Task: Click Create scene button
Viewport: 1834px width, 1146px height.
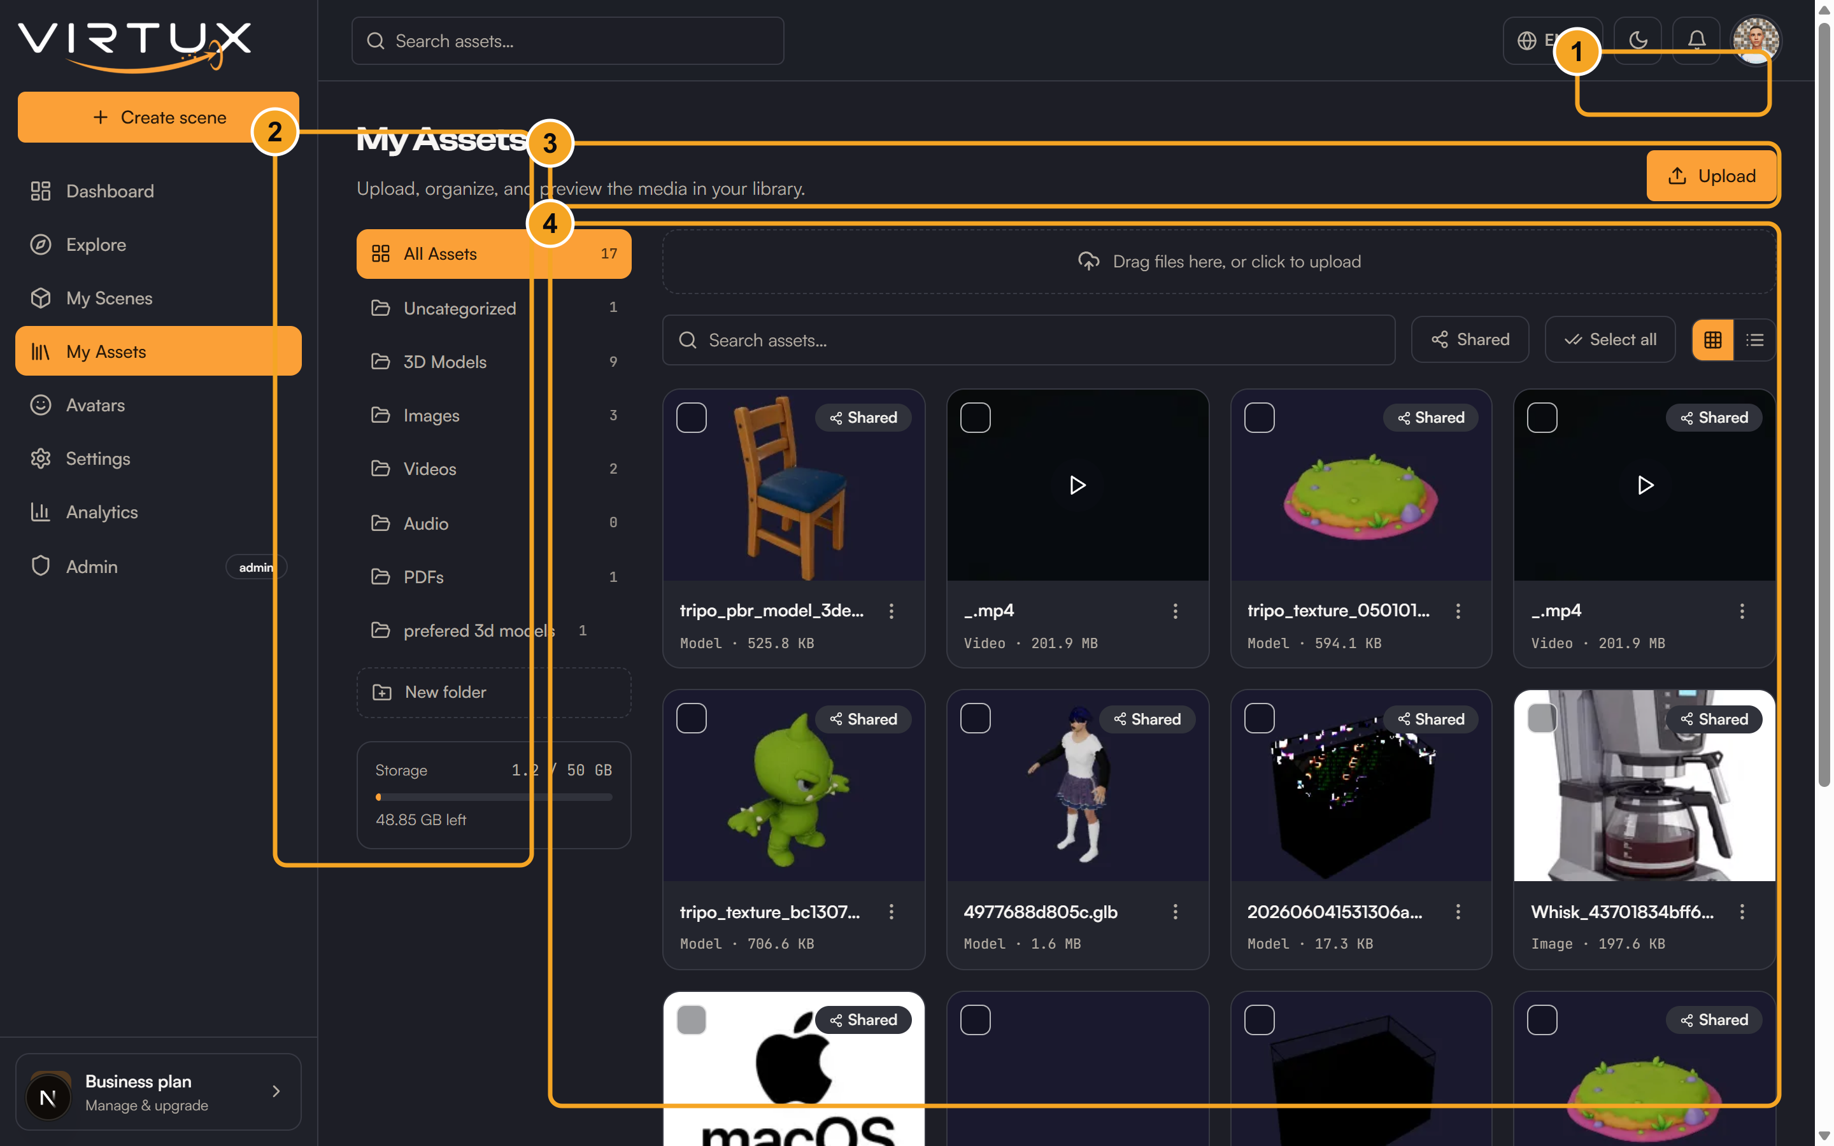Action: pyautogui.click(x=159, y=118)
